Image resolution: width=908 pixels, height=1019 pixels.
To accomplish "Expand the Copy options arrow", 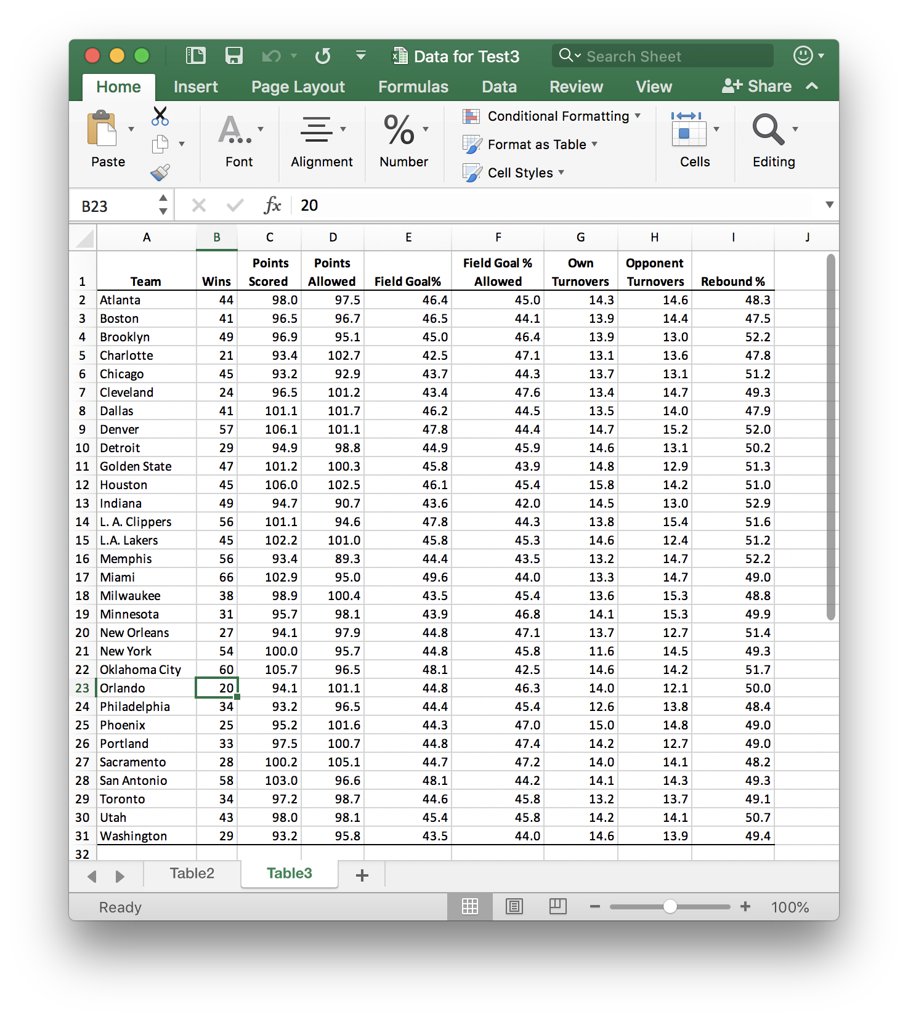I will 182,144.
